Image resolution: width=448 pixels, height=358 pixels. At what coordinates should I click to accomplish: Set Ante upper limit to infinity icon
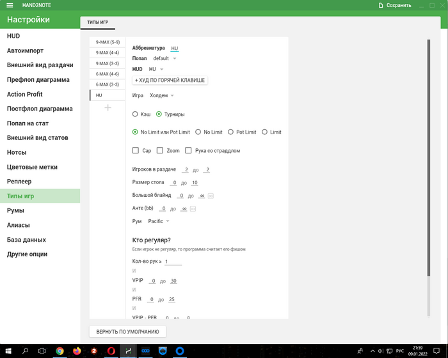click(x=193, y=208)
